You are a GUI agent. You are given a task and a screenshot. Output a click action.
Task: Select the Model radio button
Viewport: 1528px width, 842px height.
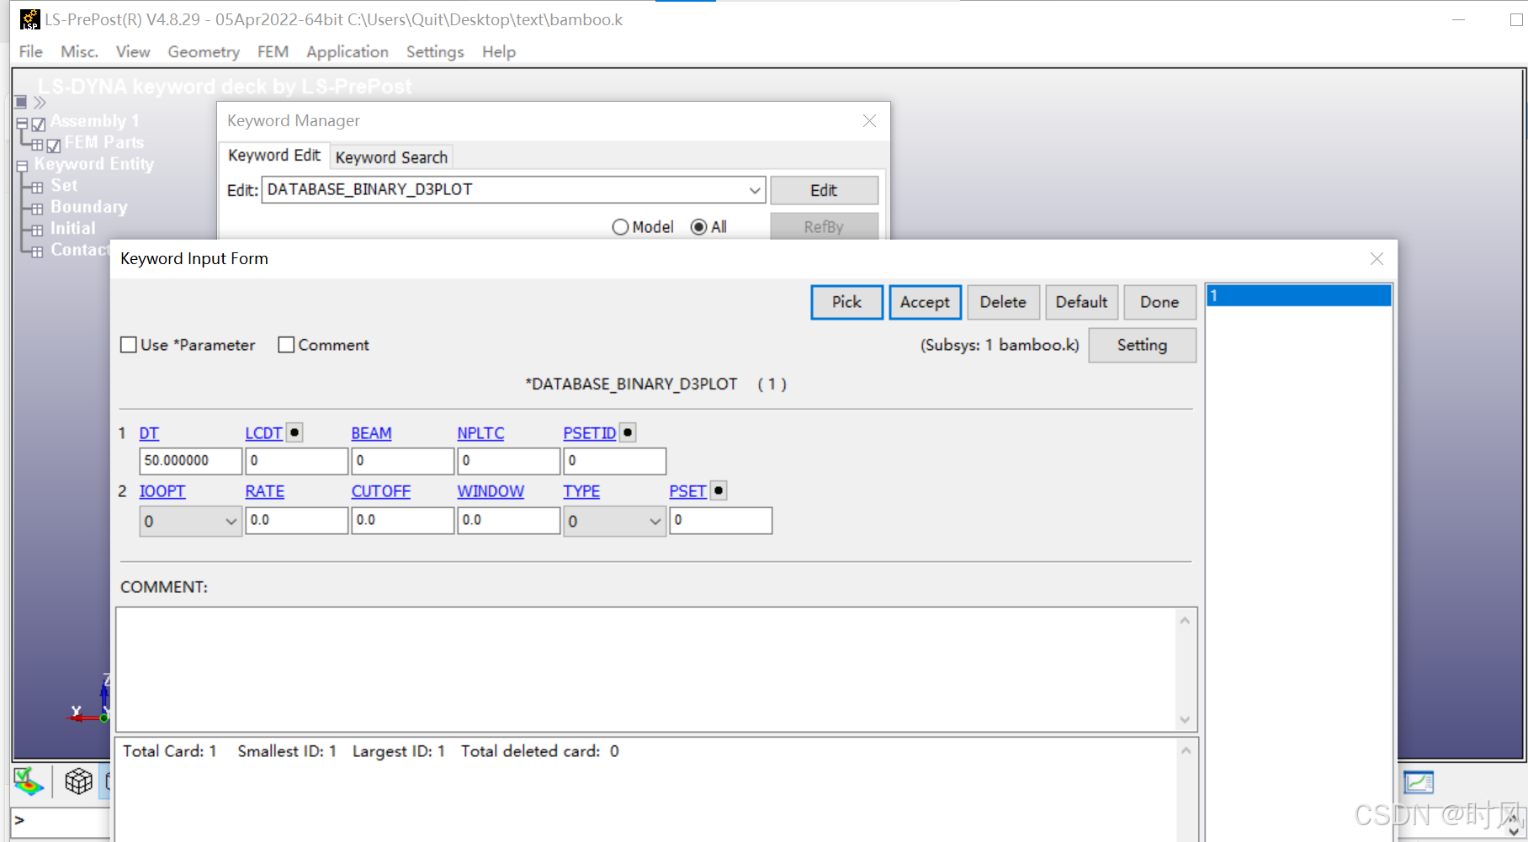point(620,227)
